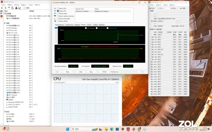Open File Explorer from the taskbar
212x132 pixels.
coord(106,129)
